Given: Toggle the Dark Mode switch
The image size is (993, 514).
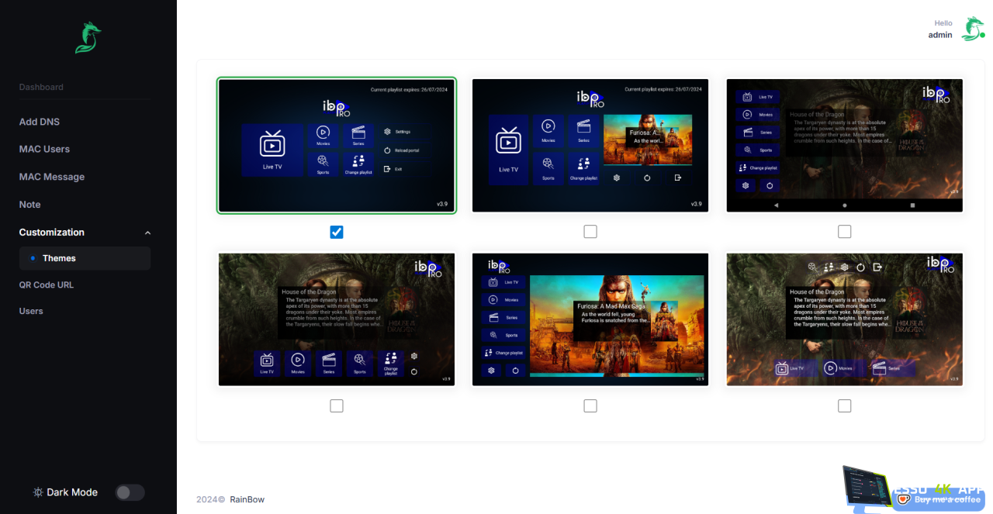Looking at the screenshot, I should pos(130,492).
